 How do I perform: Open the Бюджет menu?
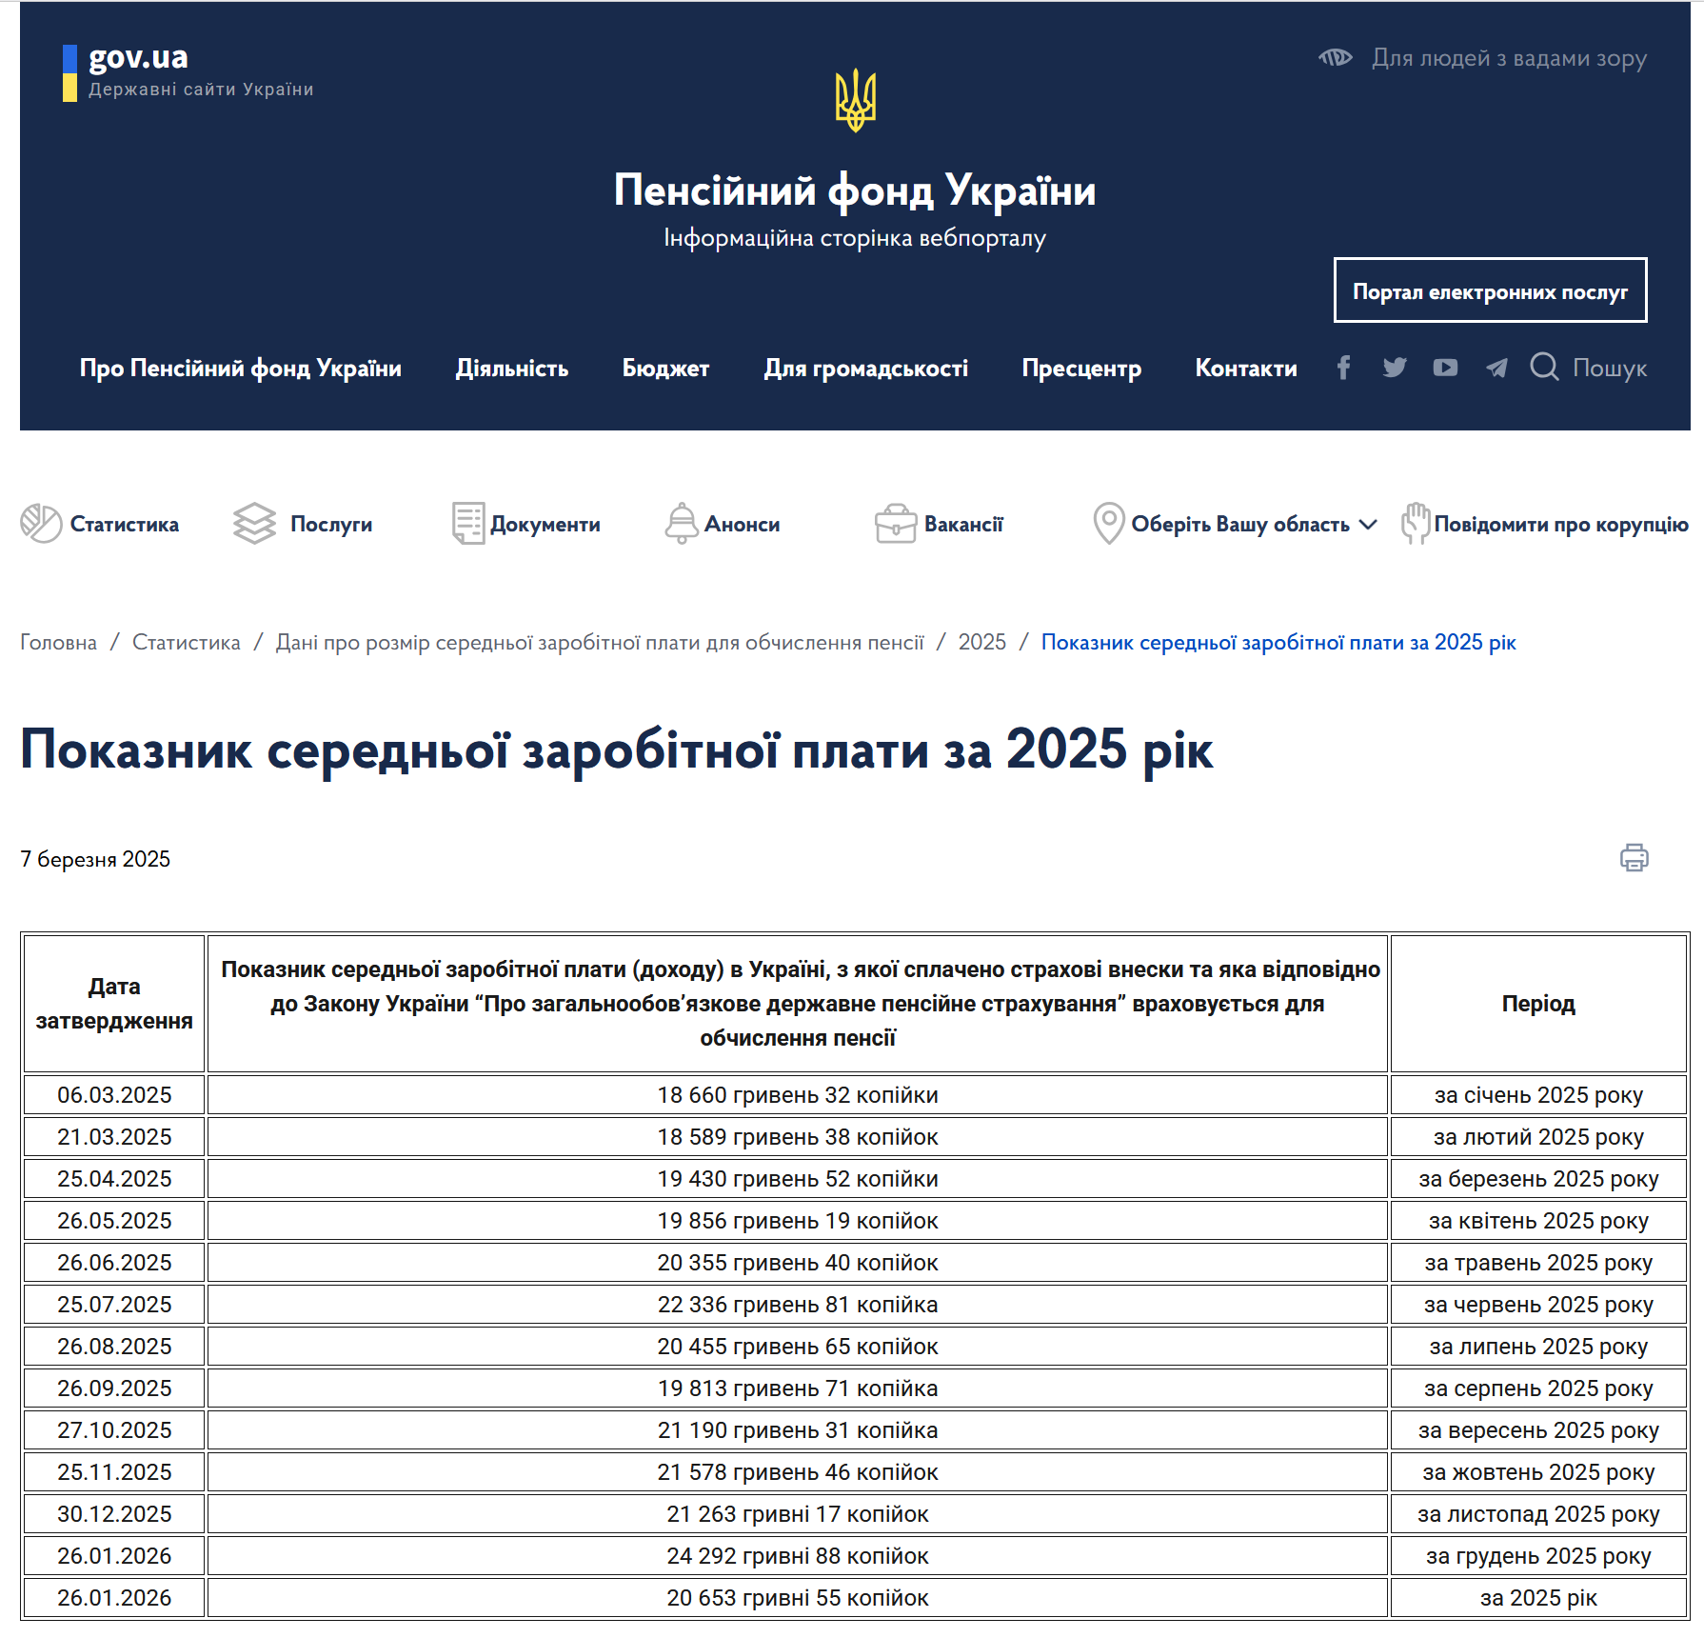(666, 369)
